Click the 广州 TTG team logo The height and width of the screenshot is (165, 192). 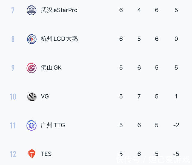click(31, 125)
